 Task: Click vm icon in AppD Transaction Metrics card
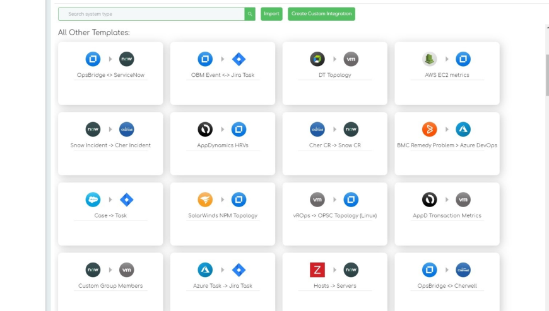pos(463,200)
